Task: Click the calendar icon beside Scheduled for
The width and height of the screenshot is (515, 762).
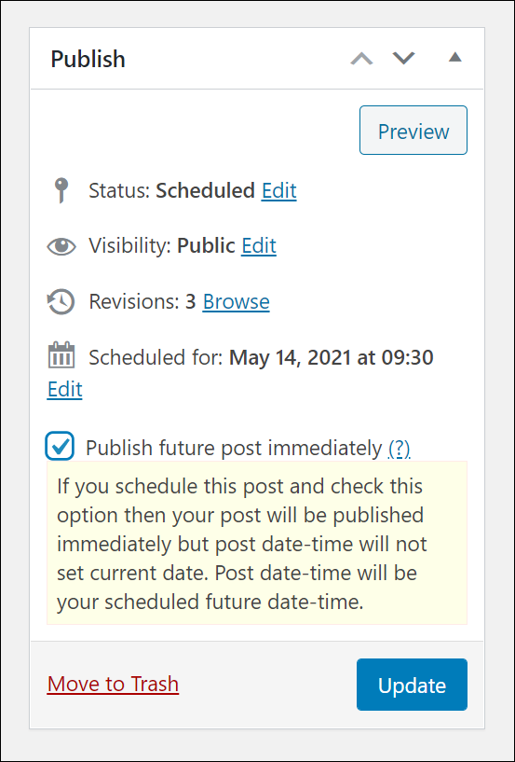Action: coord(61,355)
